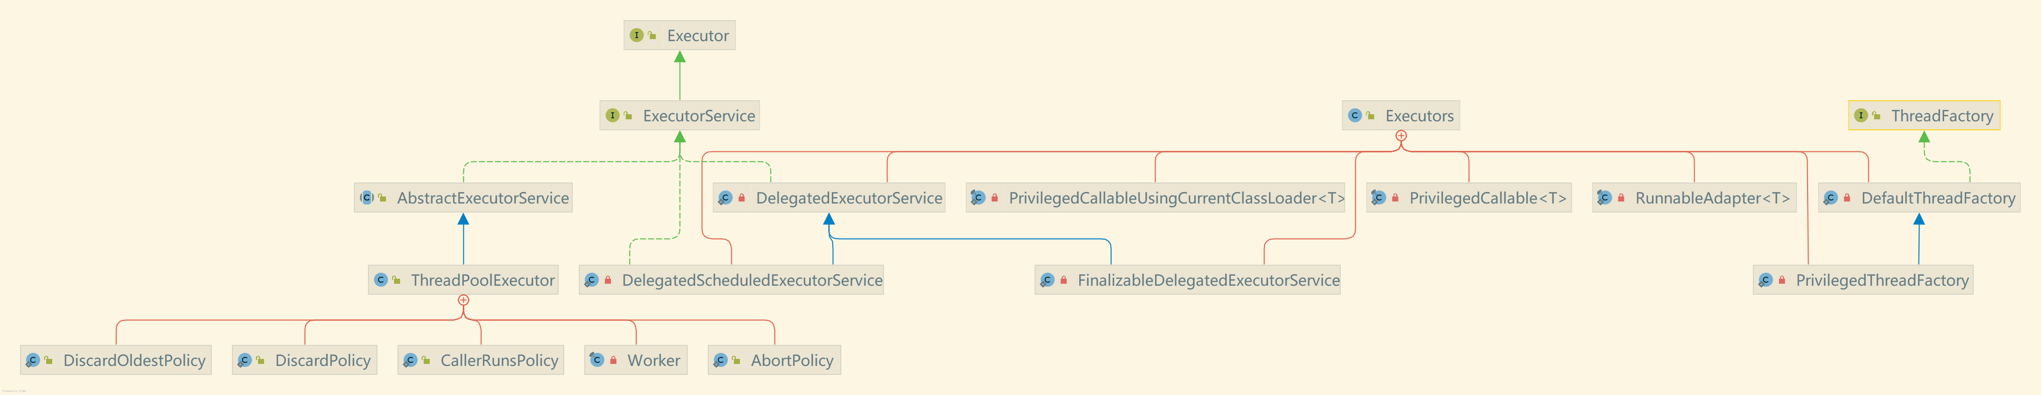
Task: Click the interface icon beside Executor
Action: coord(636,36)
